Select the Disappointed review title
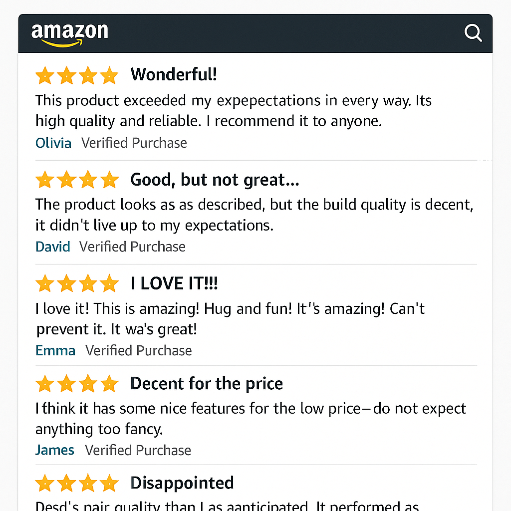 point(182,482)
